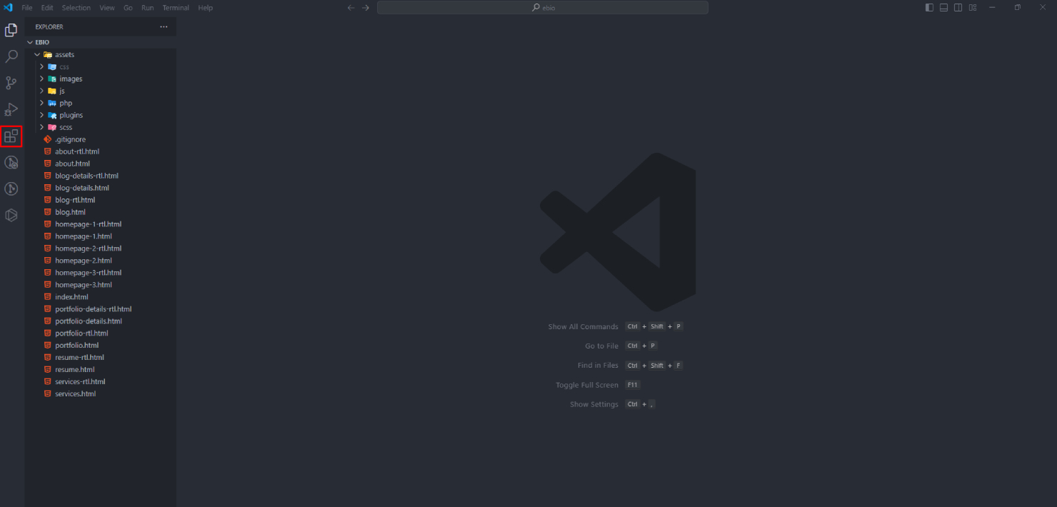The height and width of the screenshot is (507, 1057).
Task: Click the HTML5 icon beside resume.html
Action: pyautogui.click(x=48, y=370)
